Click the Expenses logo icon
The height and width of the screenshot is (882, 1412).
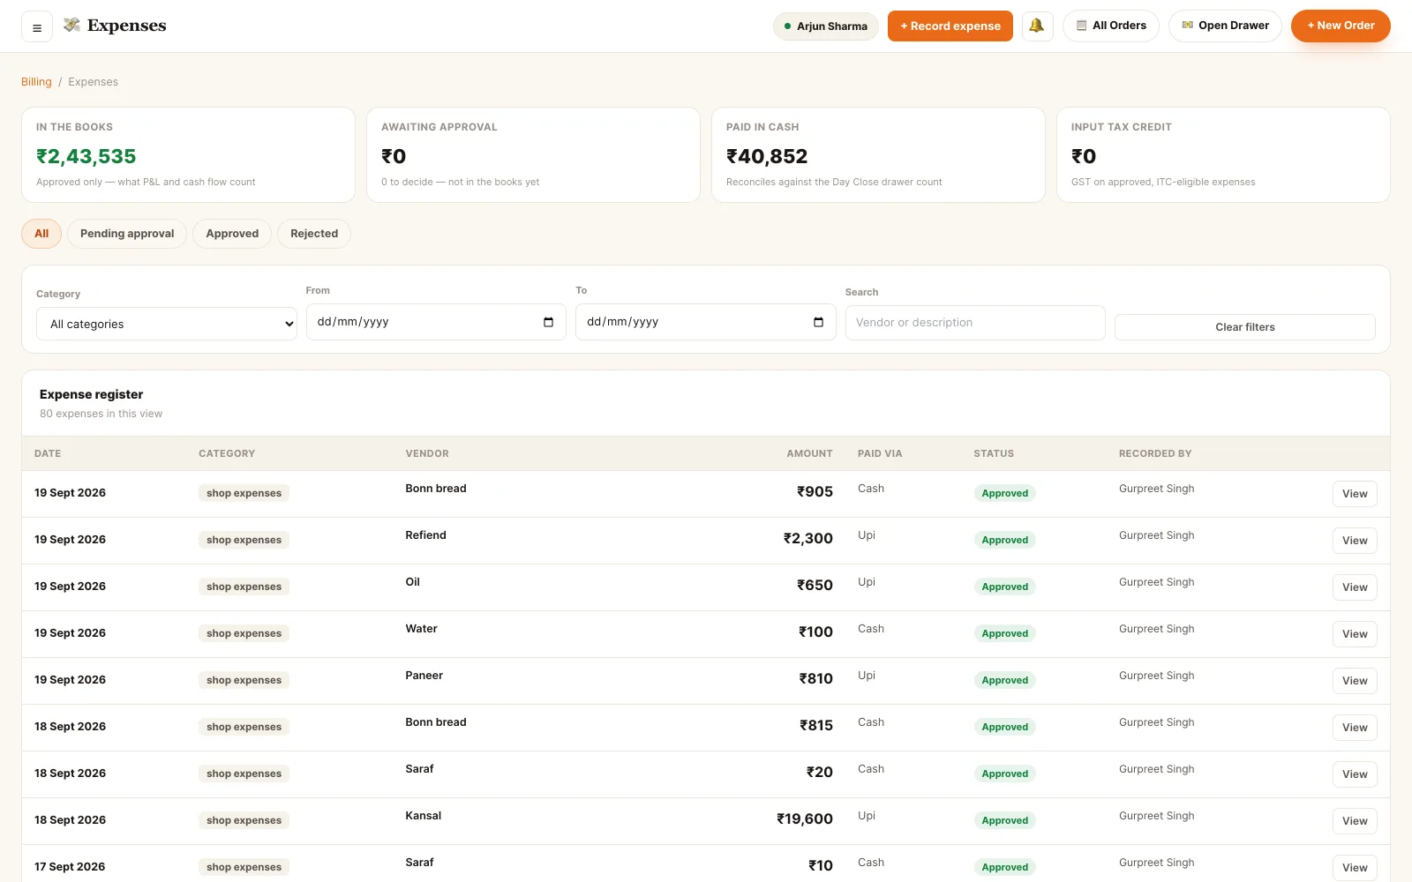click(72, 25)
